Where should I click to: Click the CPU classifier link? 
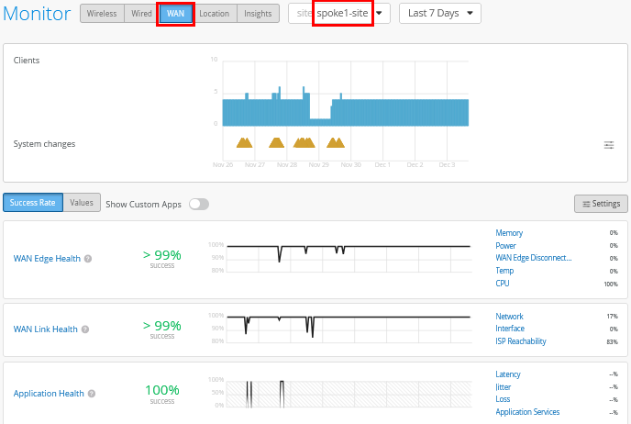tap(503, 284)
